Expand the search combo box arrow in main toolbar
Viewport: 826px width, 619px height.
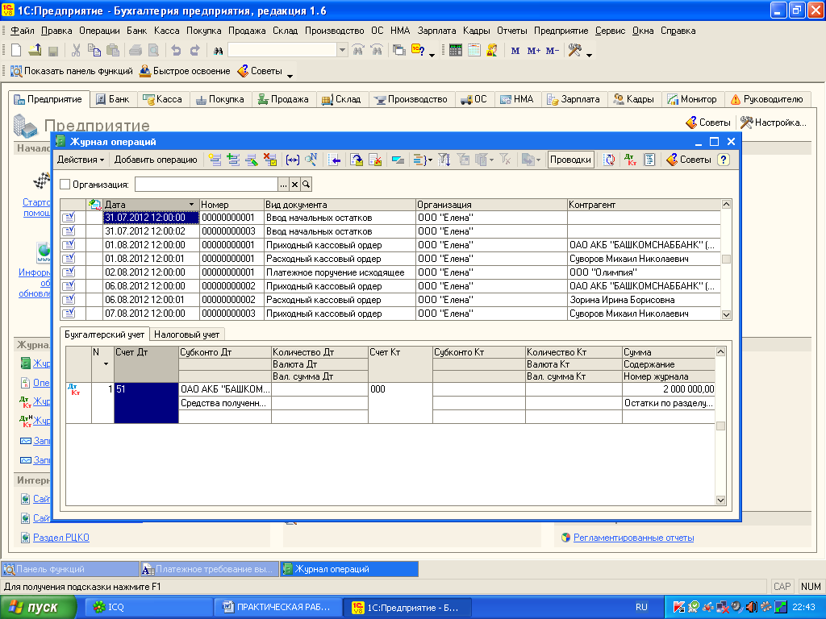[x=342, y=51]
